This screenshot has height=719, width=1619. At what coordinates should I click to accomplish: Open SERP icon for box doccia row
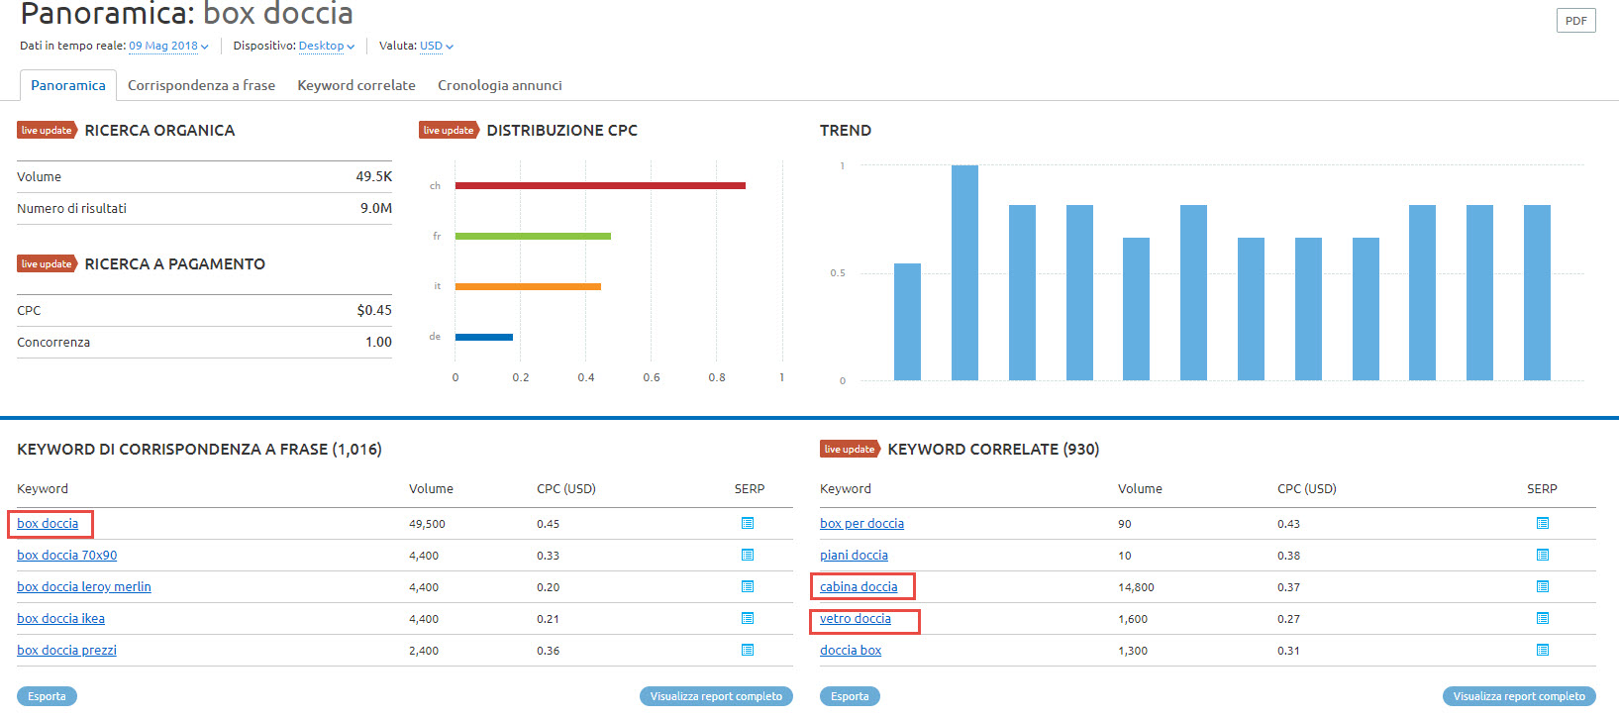pyautogui.click(x=748, y=523)
